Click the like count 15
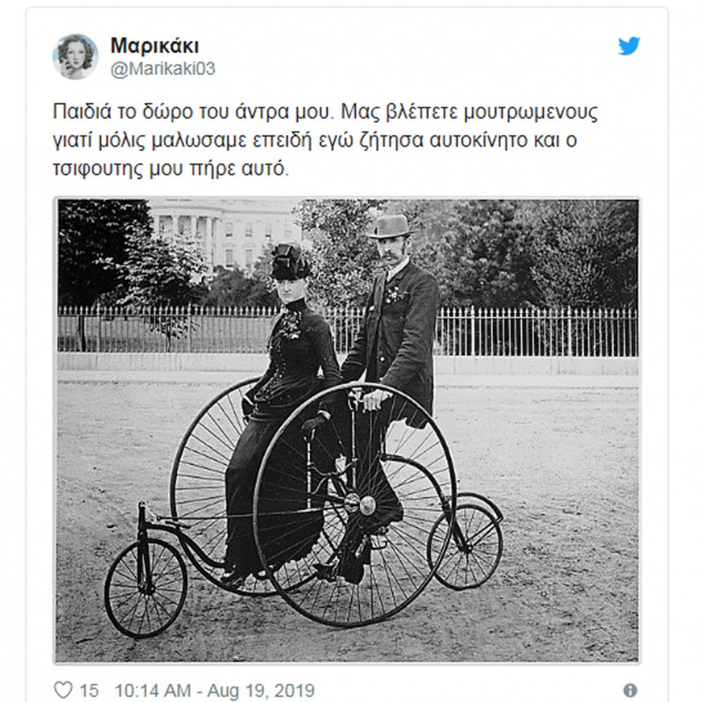 (x=89, y=690)
